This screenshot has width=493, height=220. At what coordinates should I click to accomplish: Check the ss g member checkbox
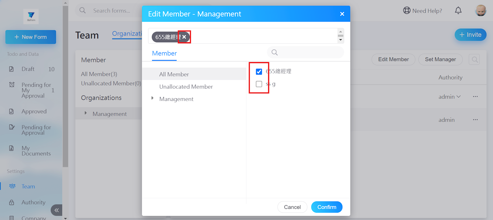[259, 84]
